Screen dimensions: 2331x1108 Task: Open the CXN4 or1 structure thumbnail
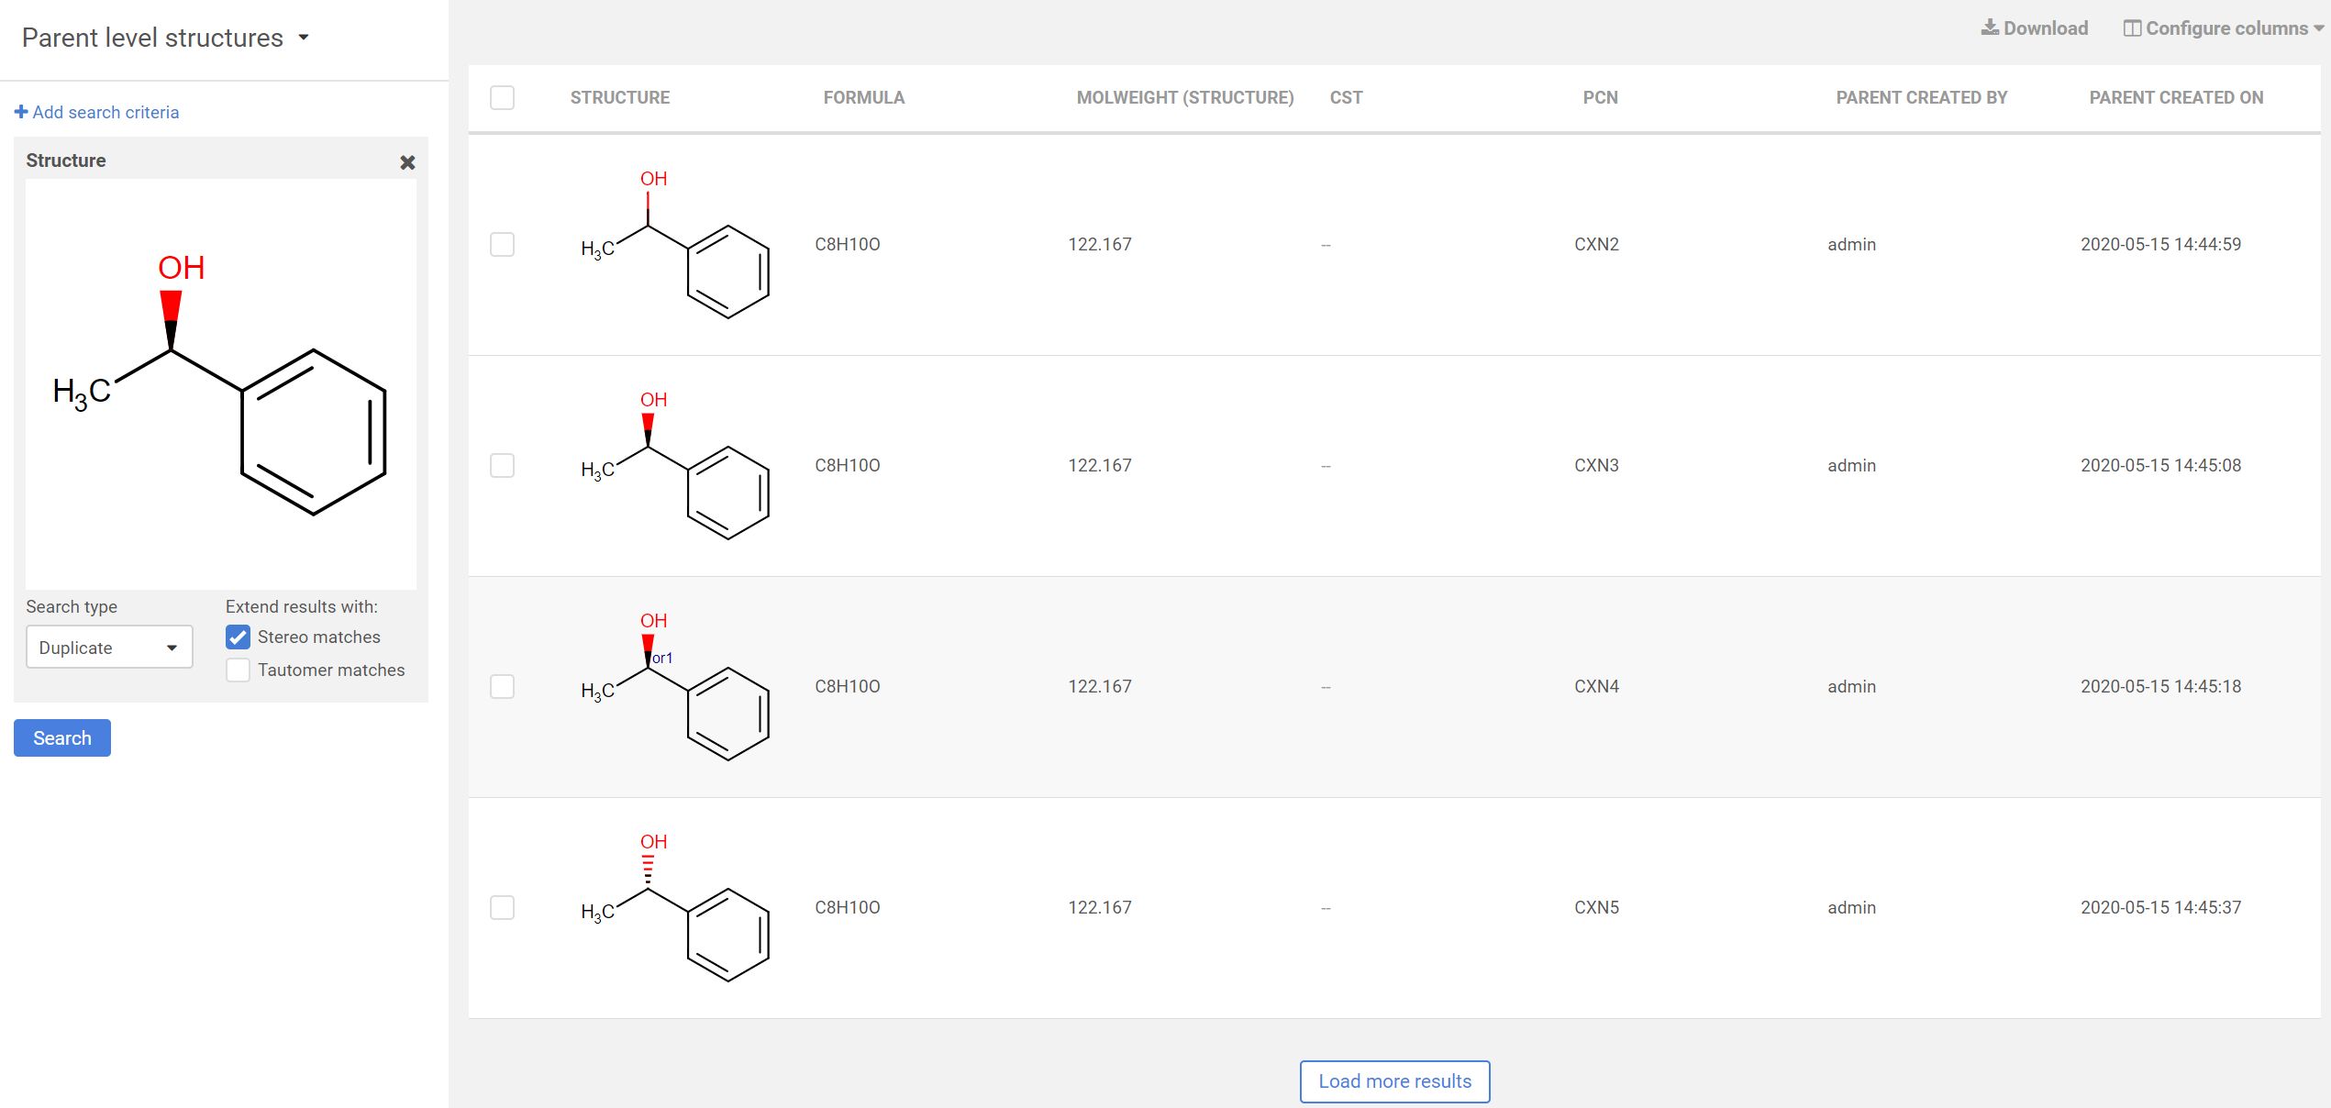pos(675,687)
